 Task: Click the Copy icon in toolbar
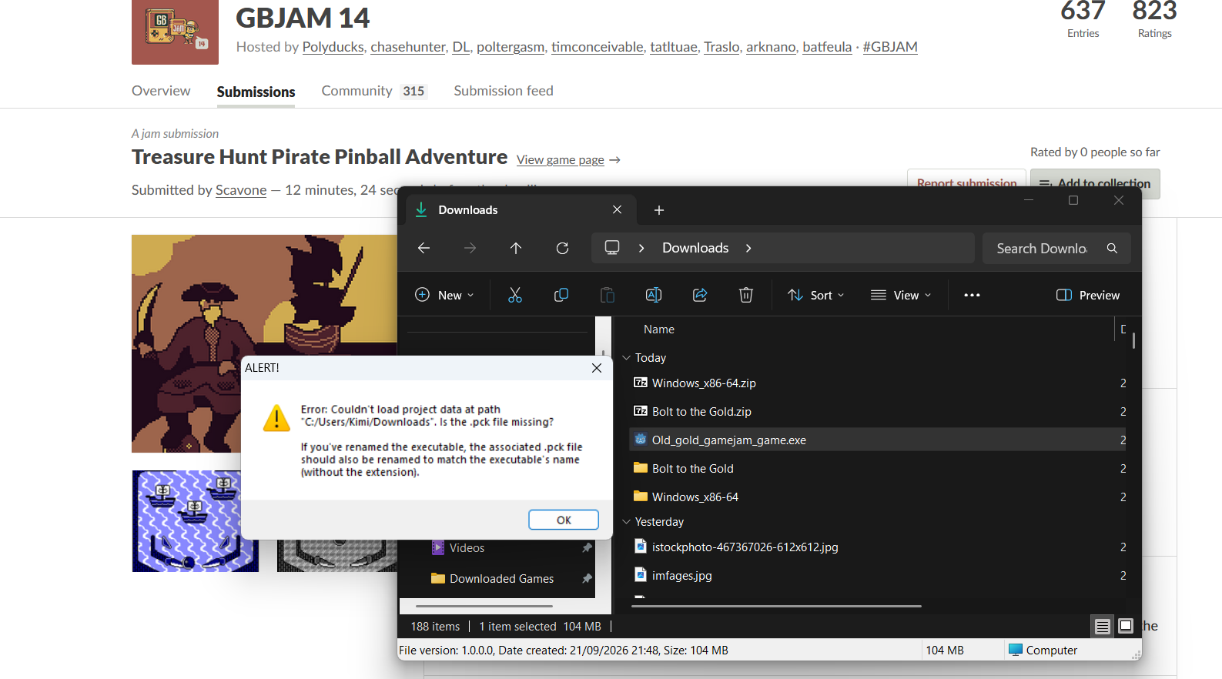tap(561, 295)
